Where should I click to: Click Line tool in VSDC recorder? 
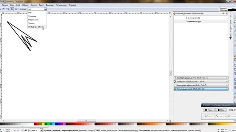click(x=219, y=116)
